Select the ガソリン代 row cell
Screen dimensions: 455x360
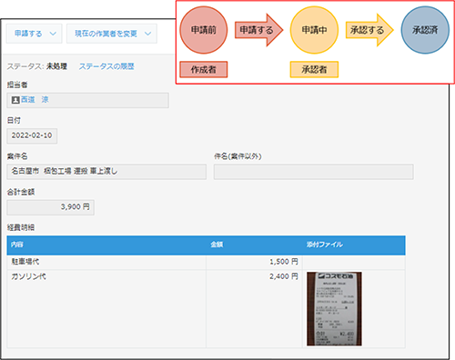[x=106, y=308]
